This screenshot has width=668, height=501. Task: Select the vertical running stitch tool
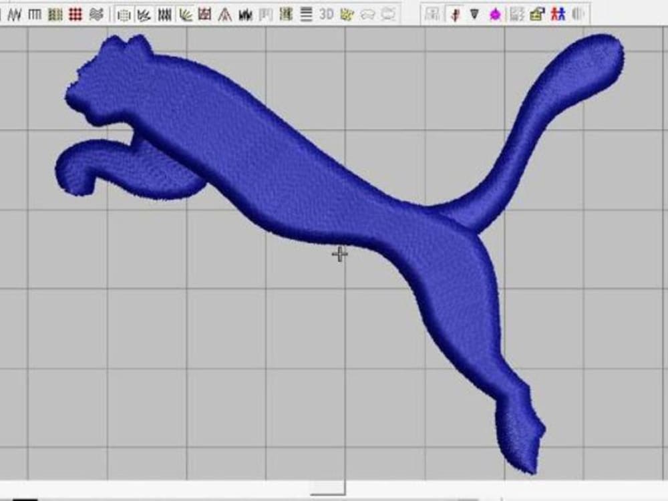click(35, 12)
